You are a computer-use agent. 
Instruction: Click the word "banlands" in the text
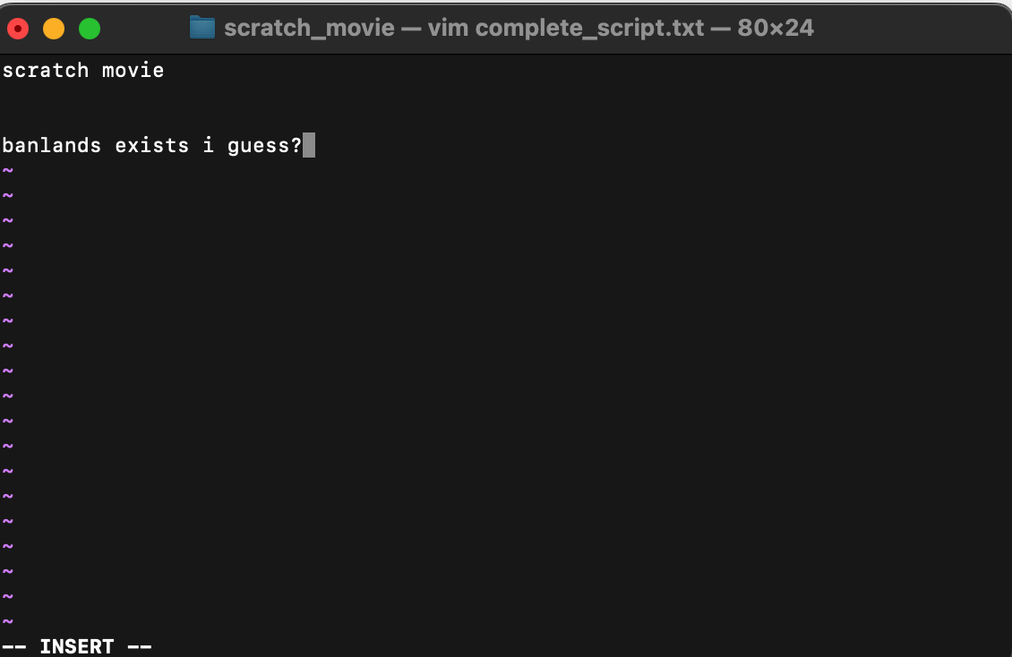[x=52, y=145]
